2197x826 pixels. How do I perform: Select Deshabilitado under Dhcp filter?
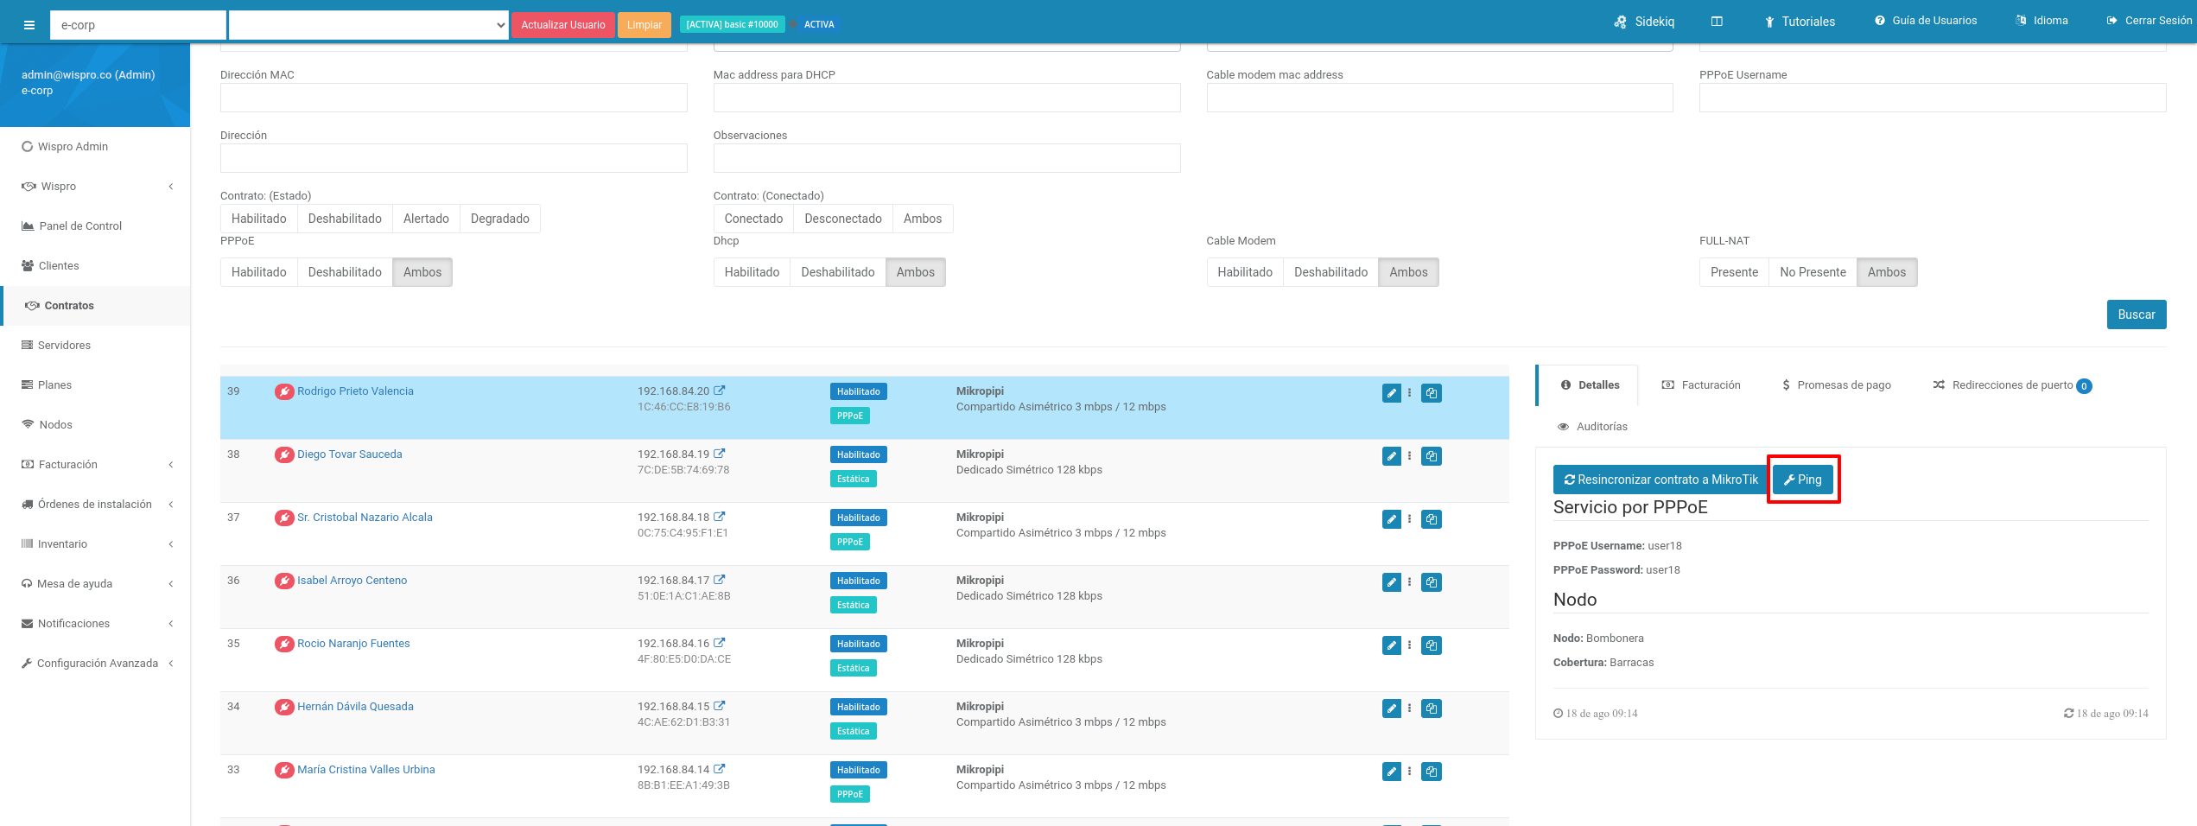tap(838, 272)
